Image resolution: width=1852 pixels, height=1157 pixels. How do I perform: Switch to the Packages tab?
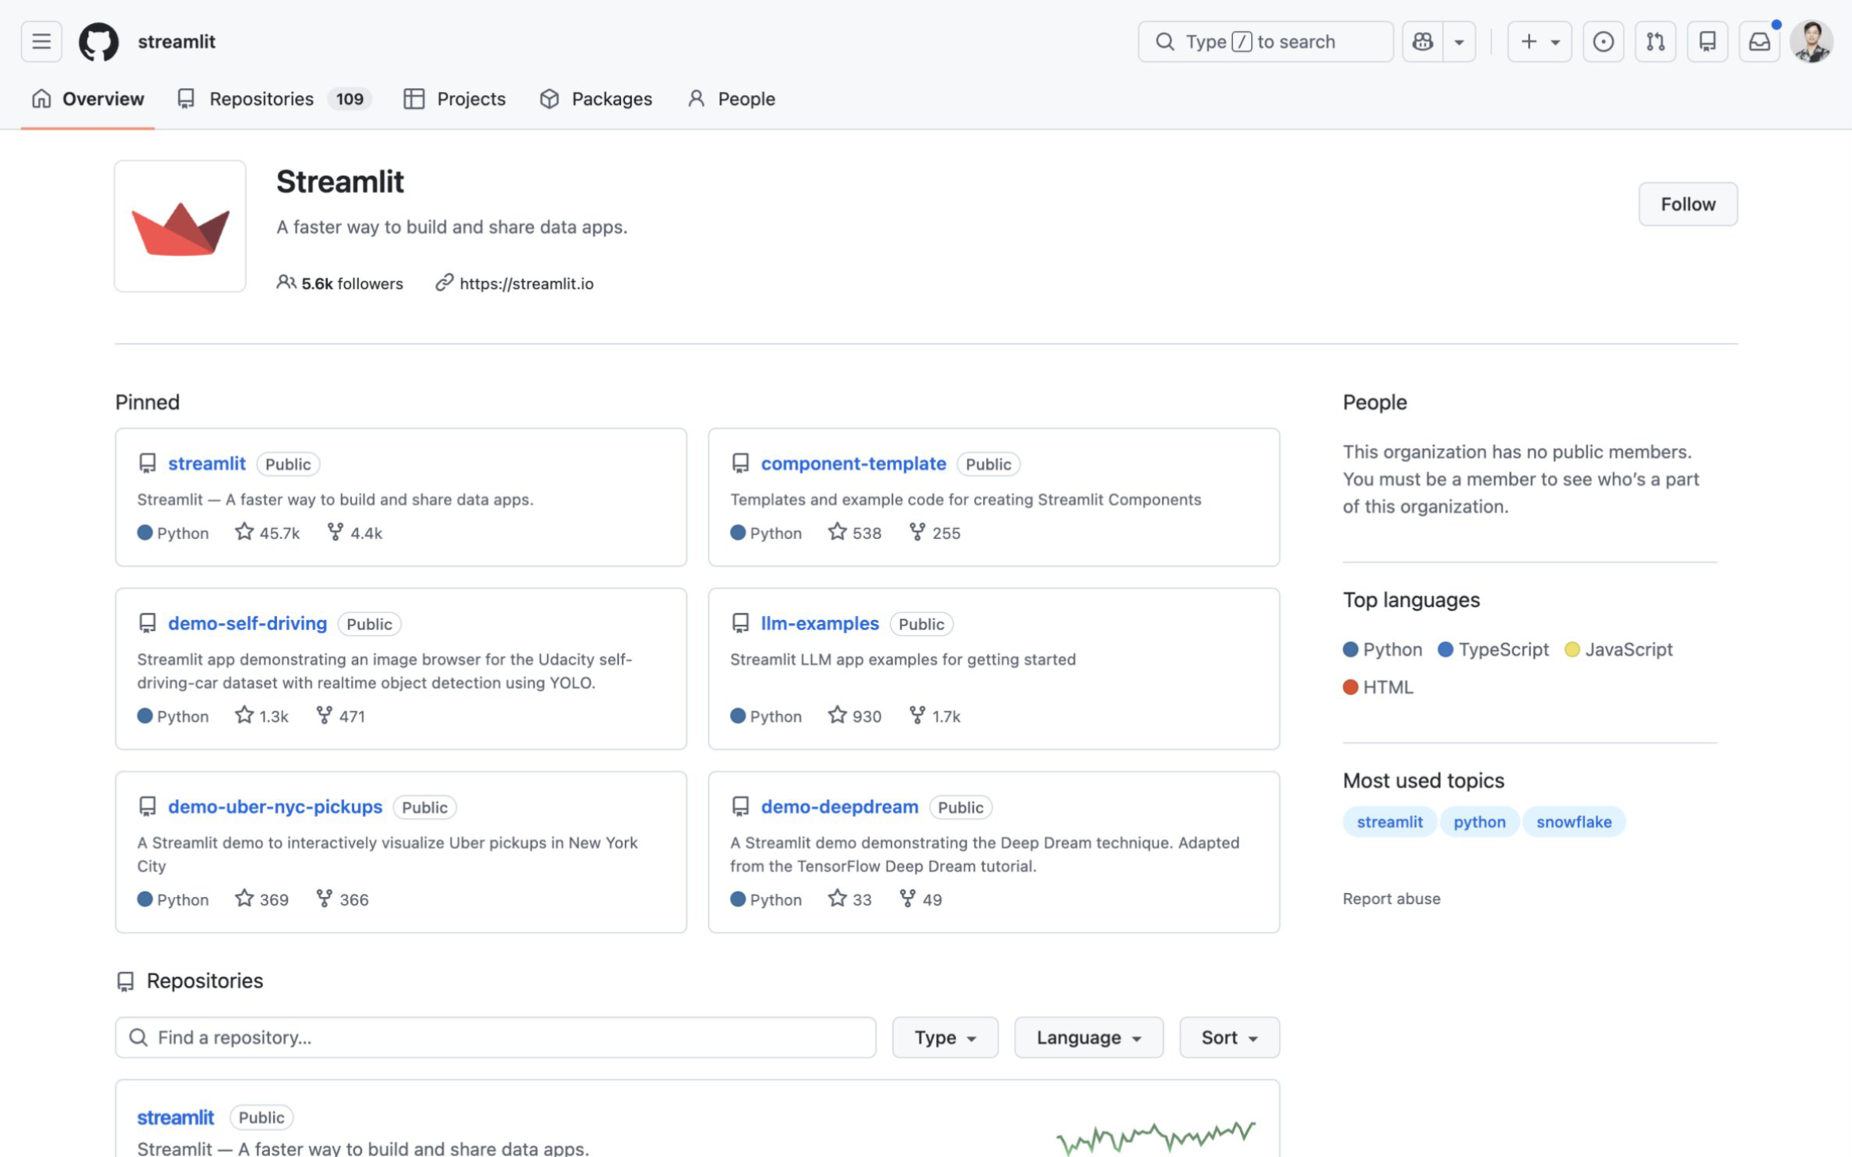tap(596, 99)
